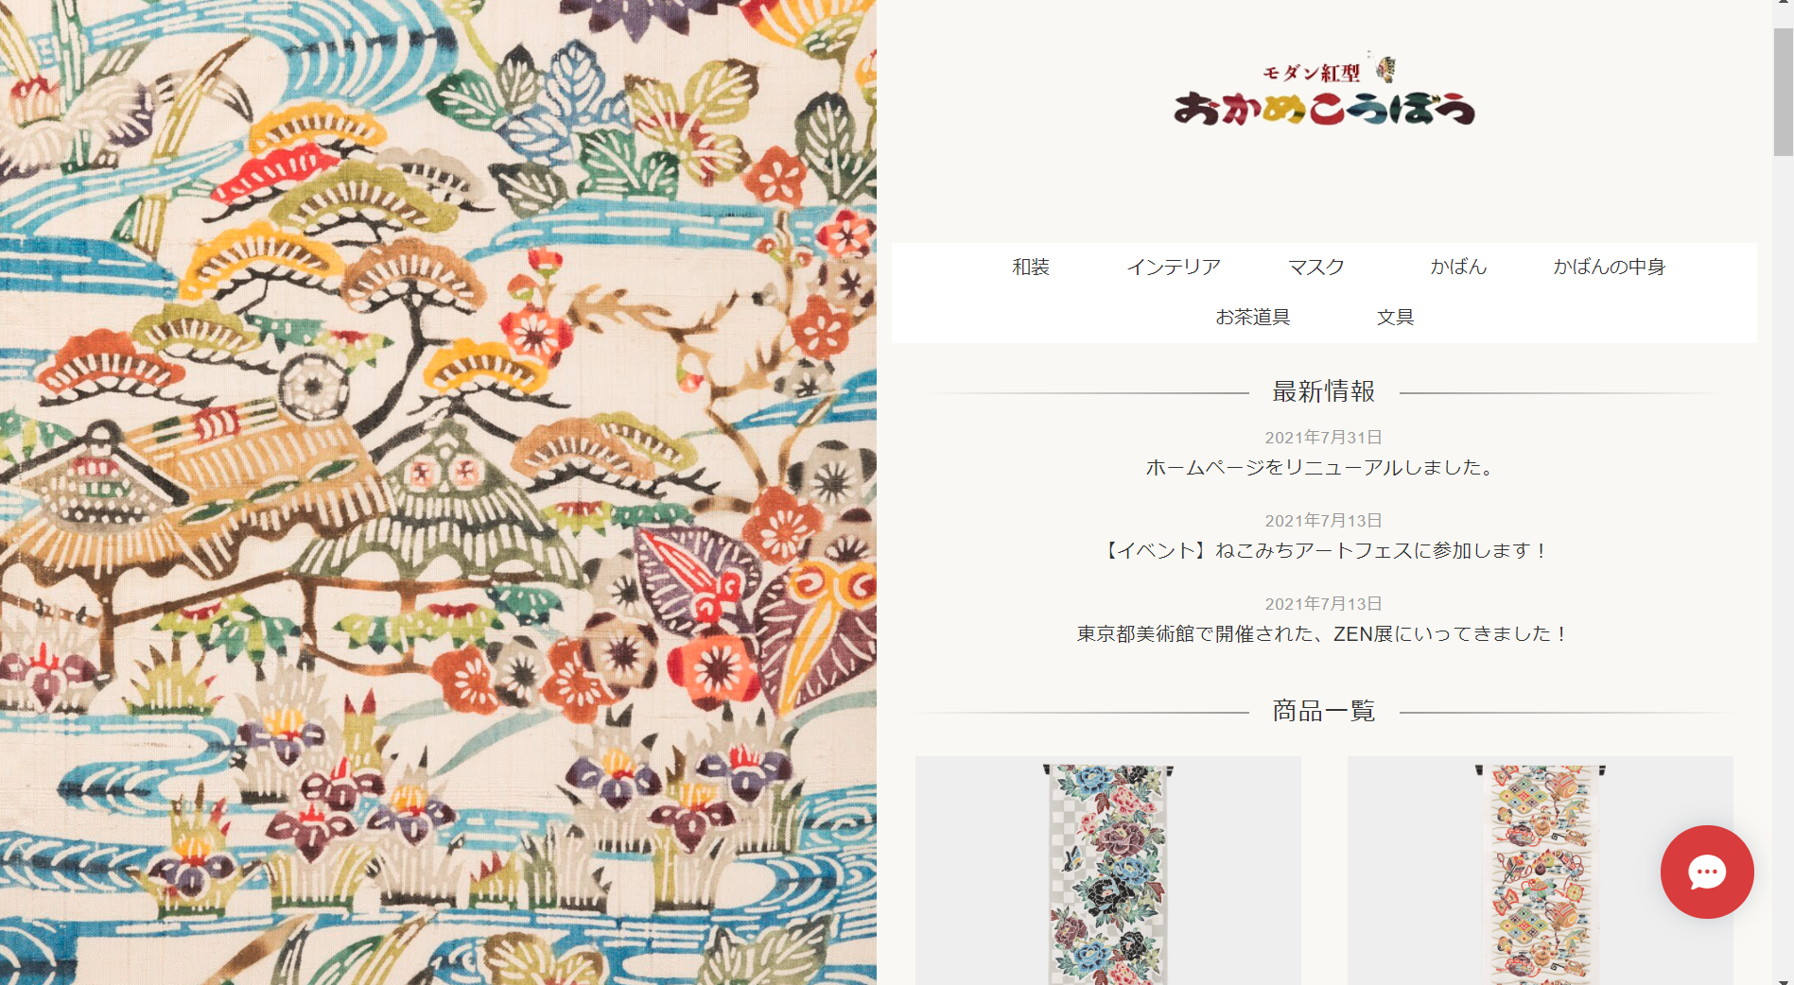Click the page vertical scrollbar thumb

coord(1783,92)
